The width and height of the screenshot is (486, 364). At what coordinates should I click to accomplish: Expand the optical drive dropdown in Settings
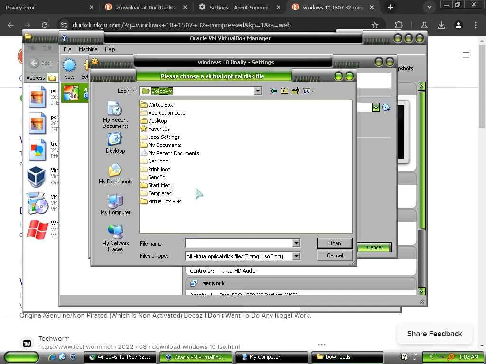coord(376,108)
